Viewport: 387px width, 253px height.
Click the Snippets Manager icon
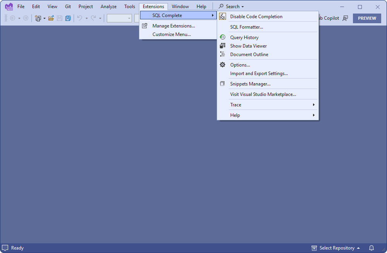223,84
